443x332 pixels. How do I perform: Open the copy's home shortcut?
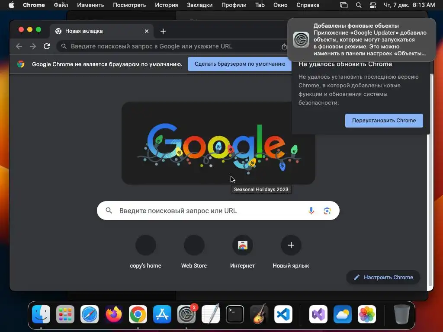[145, 252]
